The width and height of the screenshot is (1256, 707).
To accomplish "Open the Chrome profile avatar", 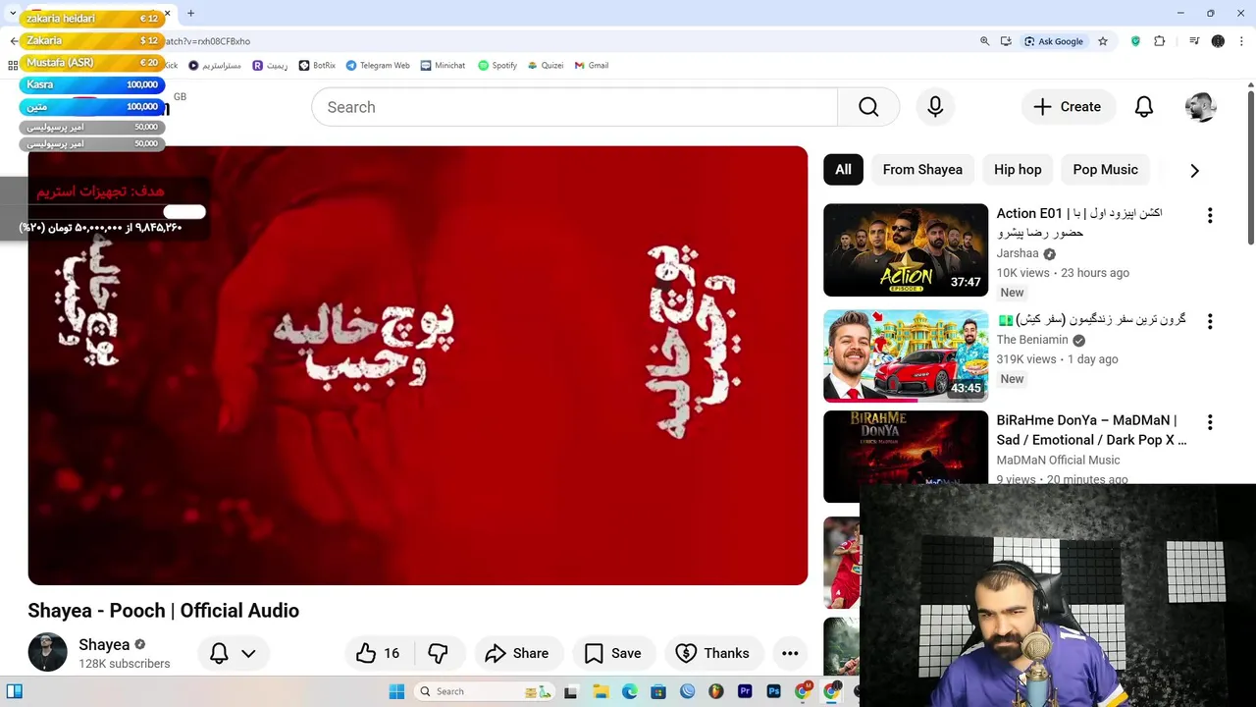I will point(1218,41).
